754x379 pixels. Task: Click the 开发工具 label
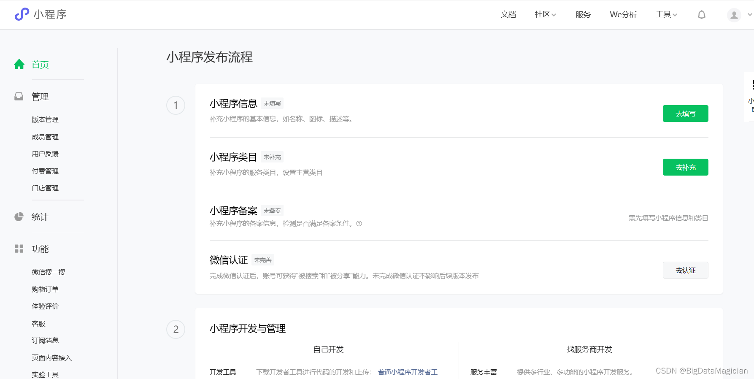click(x=223, y=372)
